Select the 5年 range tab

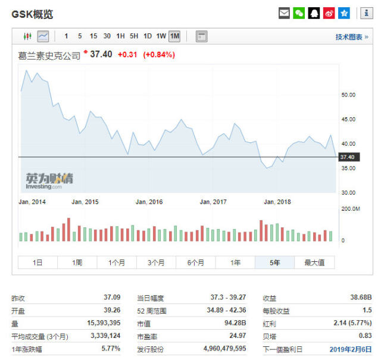(275, 262)
